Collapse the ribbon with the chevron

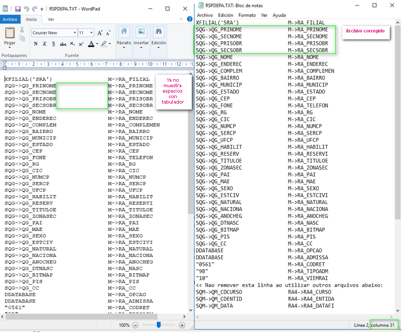coord(181,19)
